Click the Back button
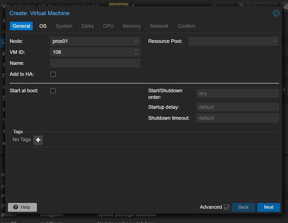288x223 pixels. [x=243, y=207]
